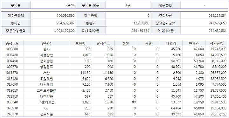Click the 주문가능금액 value 1,094,179,300

tap(64, 31)
